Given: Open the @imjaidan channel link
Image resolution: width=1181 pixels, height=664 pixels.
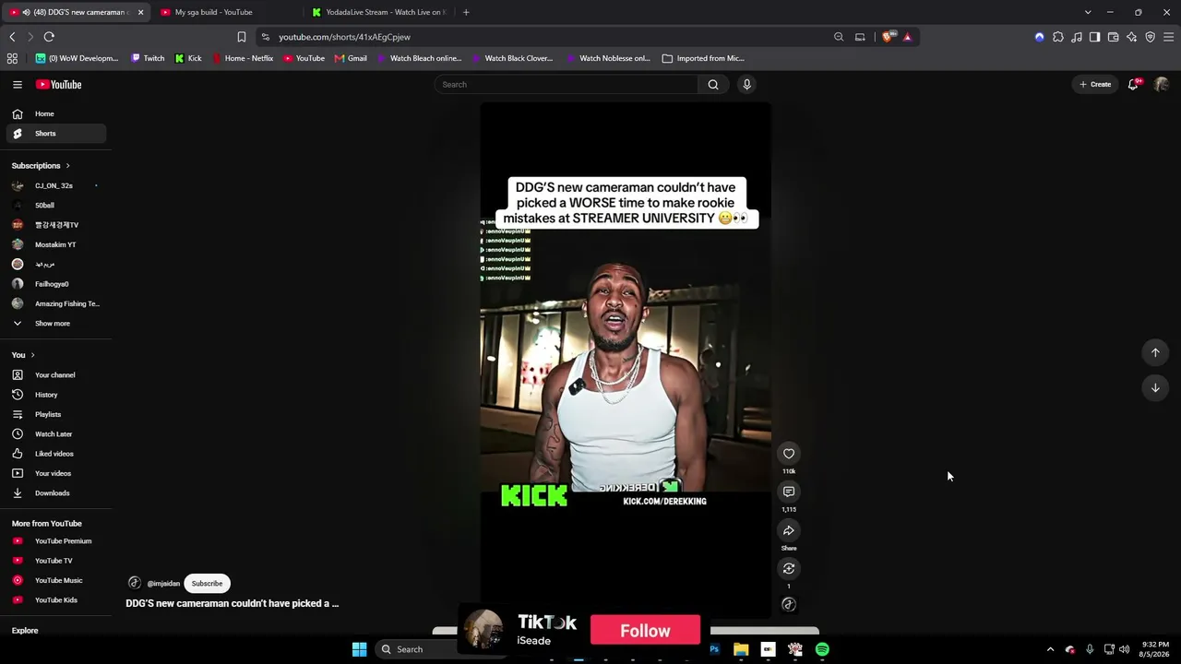Looking at the screenshot, I should point(163,584).
